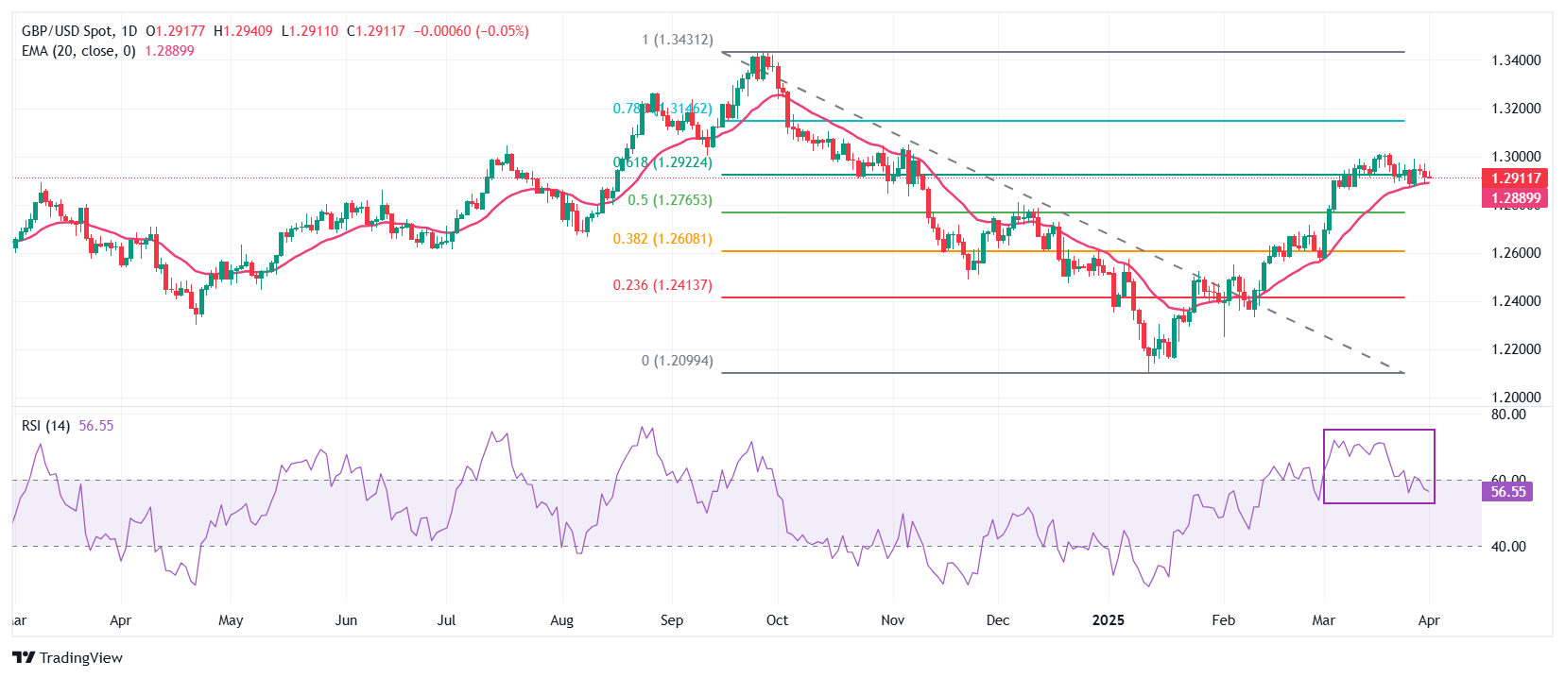The height and width of the screenshot is (678, 1565).
Task: Click the 1 (1.34312) Fibonacci top label
Action: (678, 40)
